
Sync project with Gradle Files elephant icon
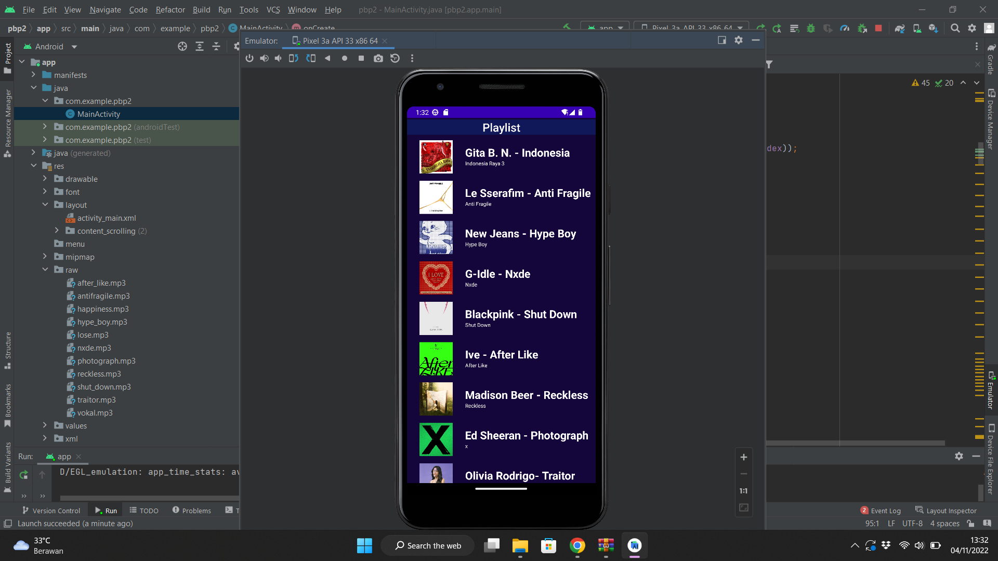pos(900,28)
